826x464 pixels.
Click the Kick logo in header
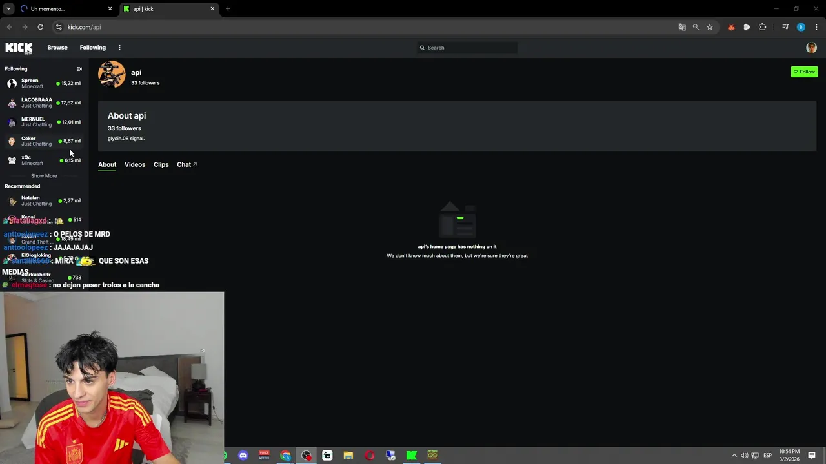point(19,48)
